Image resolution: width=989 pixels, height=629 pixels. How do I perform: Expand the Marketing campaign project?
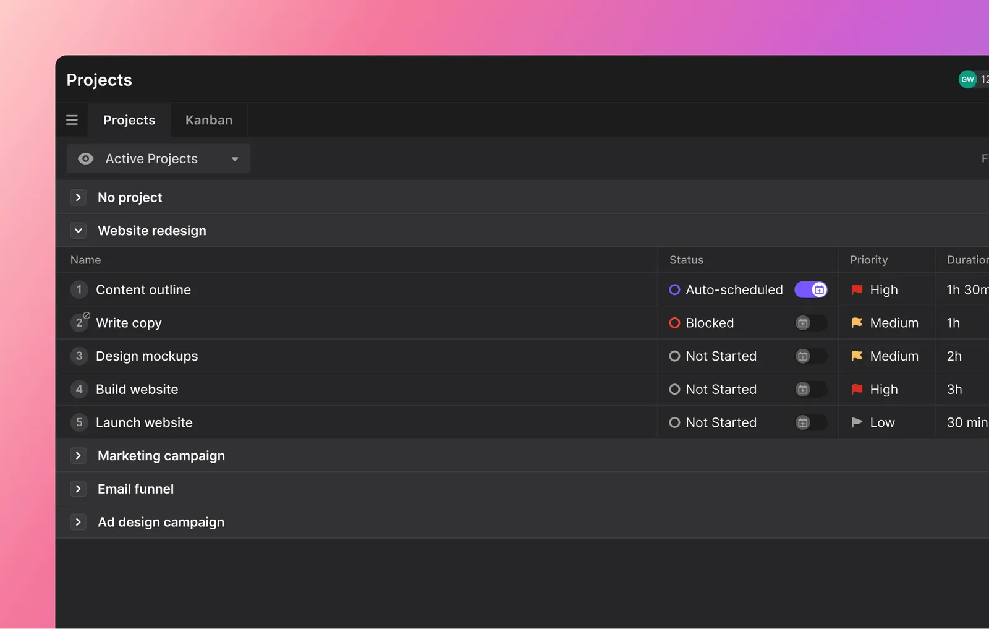coord(79,456)
